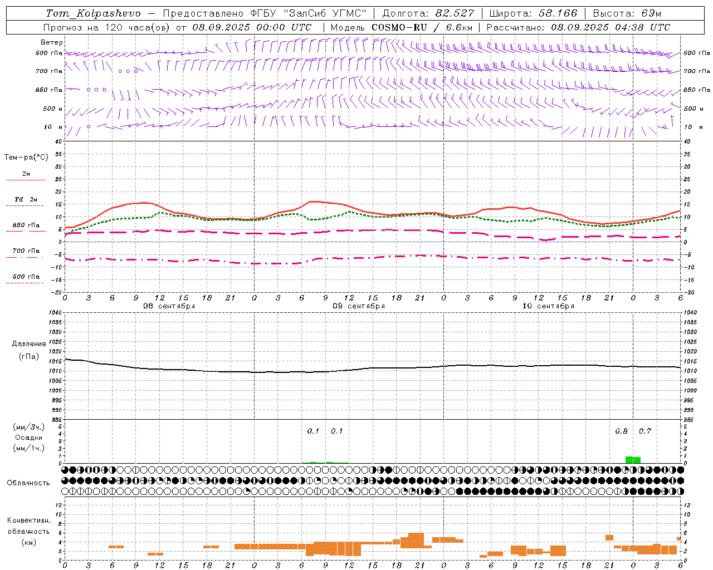Click the 'Предоставлено ФГБУ "ЗапСиб УГМС"' provider text
Viewport: 713px width, 570px height.
point(265,13)
